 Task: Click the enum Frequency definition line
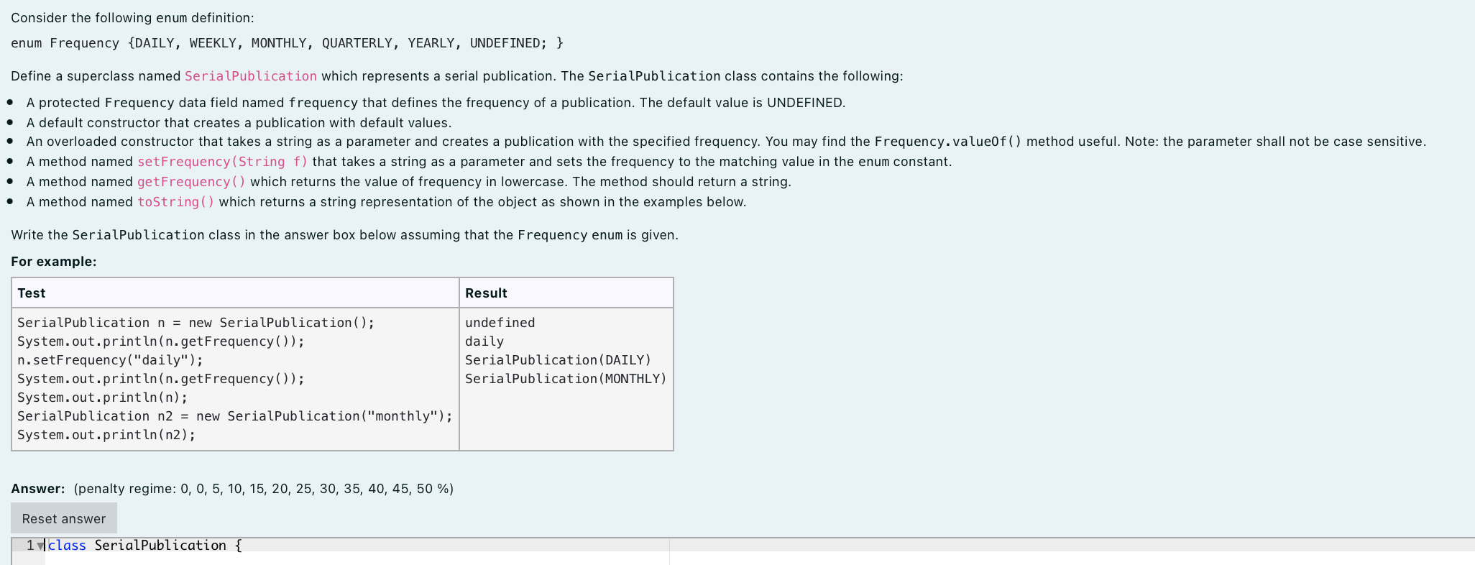[288, 43]
